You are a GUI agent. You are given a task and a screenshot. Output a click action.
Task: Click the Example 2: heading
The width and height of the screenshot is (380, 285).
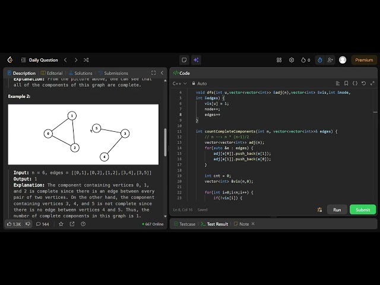point(19,96)
